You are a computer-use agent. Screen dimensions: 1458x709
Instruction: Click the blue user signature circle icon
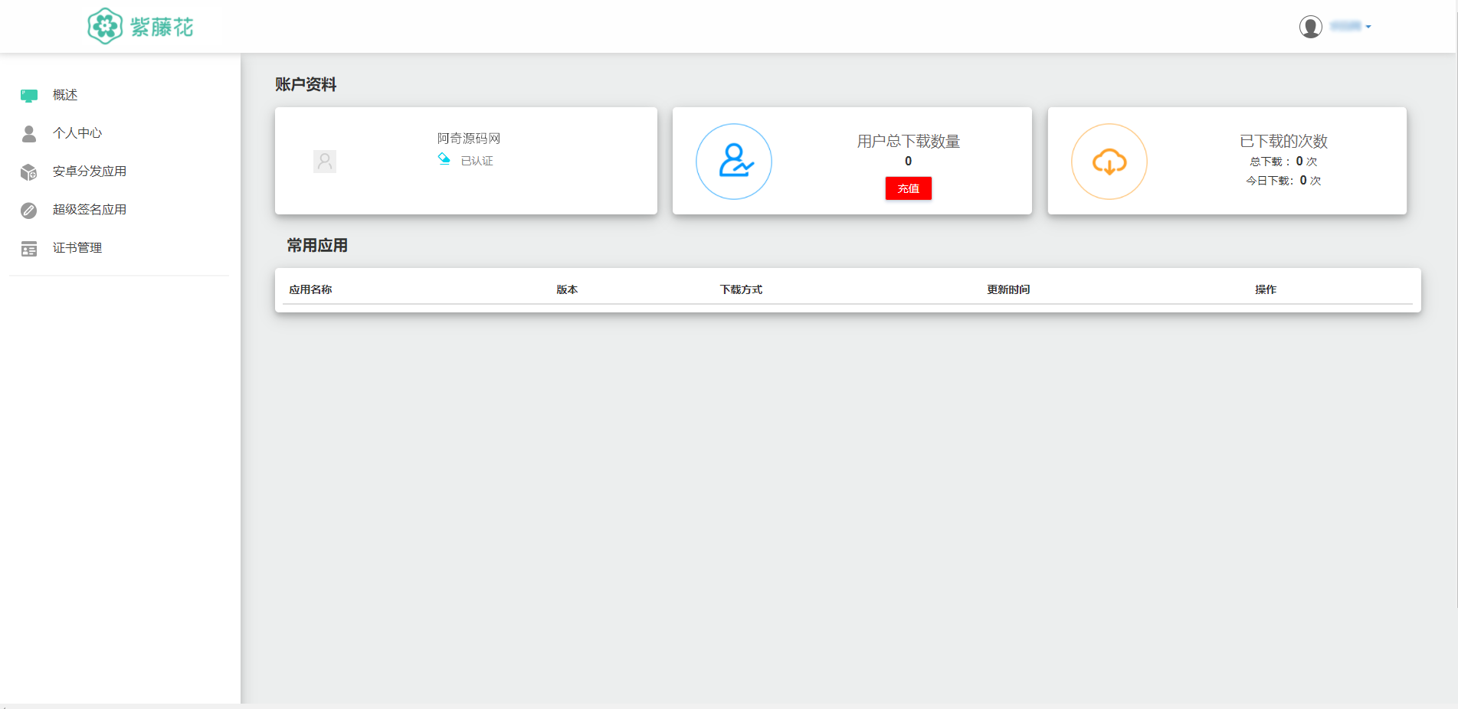pos(733,162)
